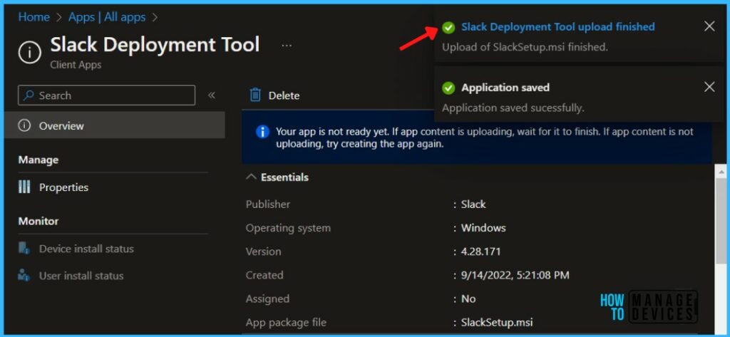The height and width of the screenshot is (337, 730).
Task: Open the ellipsis more options menu
Action: (287, 45)
